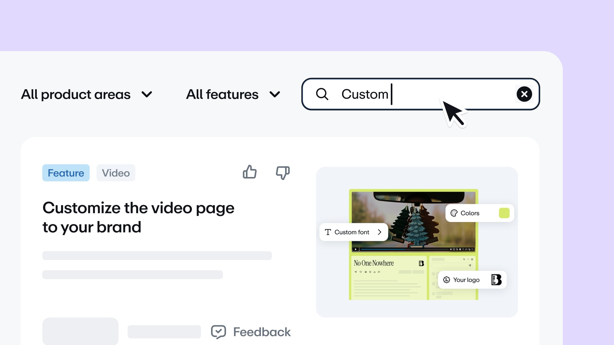Give a thumbs down to the feature

click(x=283, y=173)
